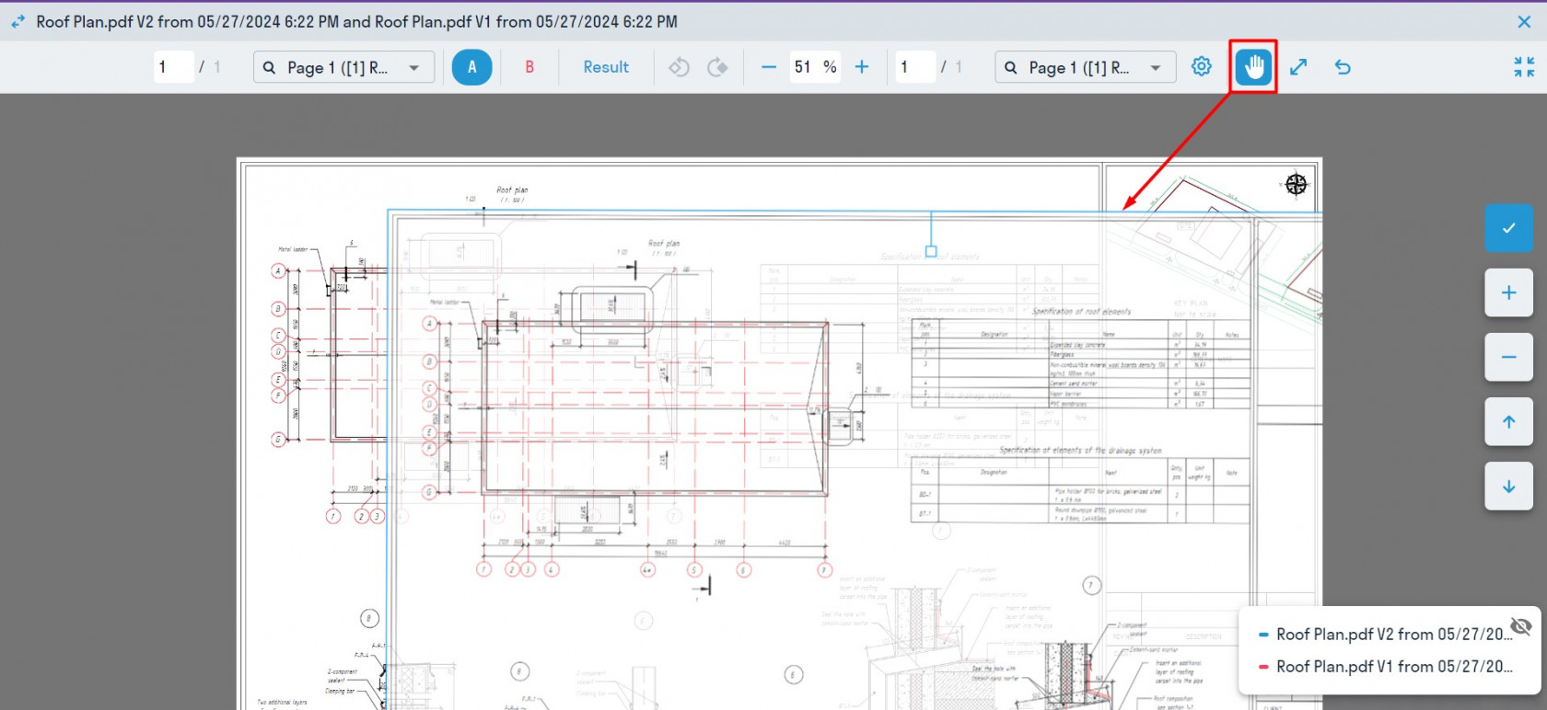Click the swap versions arrows icon
Viewport: 1547px width, 710px height.
18,21
